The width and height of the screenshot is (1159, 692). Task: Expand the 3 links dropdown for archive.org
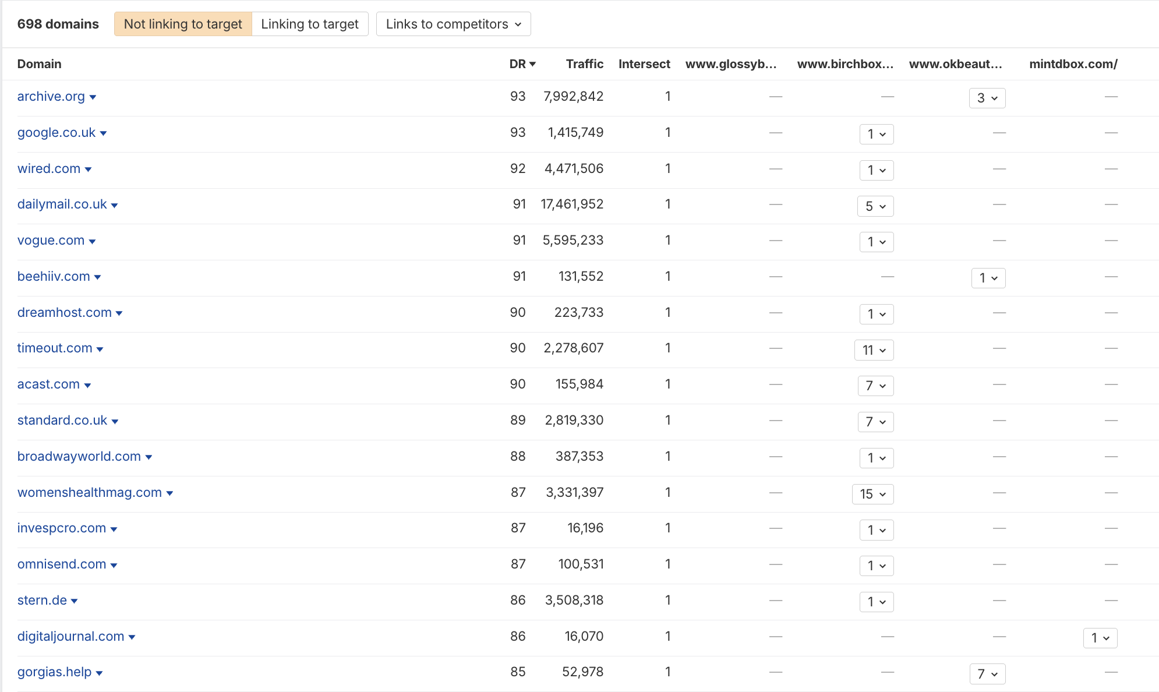tap(987, 98)
